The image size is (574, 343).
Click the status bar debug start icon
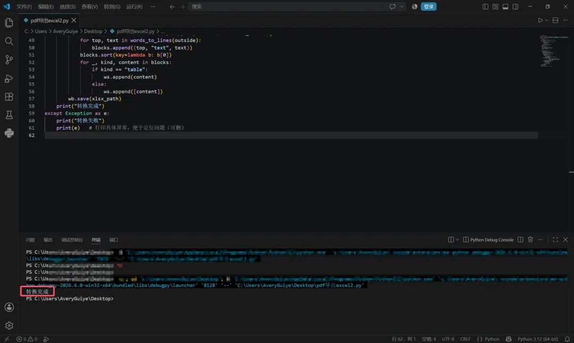[x=46, y=339]
